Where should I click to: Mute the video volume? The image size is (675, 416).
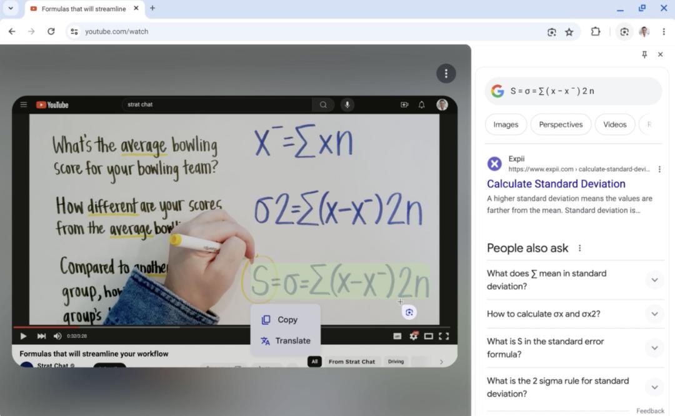click(57, 336)
